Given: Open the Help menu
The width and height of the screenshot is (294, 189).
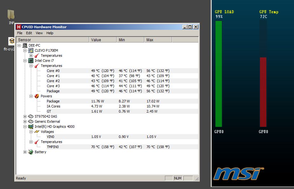Looking at the screenshot, I should (x=50, y=33).
